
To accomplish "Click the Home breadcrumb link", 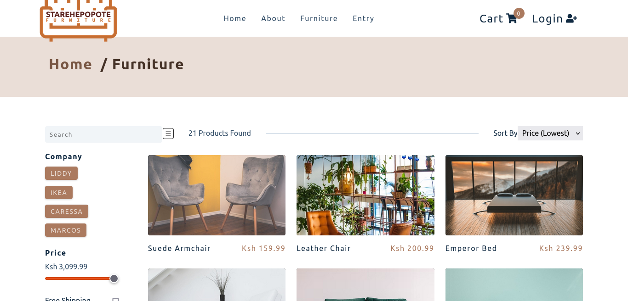I will tap(70, 64).
